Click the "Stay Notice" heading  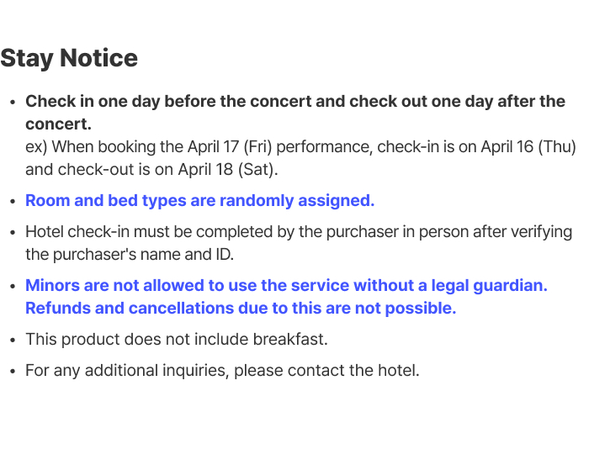tap(69, 58)
